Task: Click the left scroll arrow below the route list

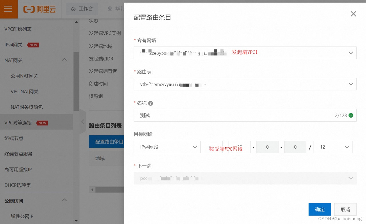Action: point(92,189)
